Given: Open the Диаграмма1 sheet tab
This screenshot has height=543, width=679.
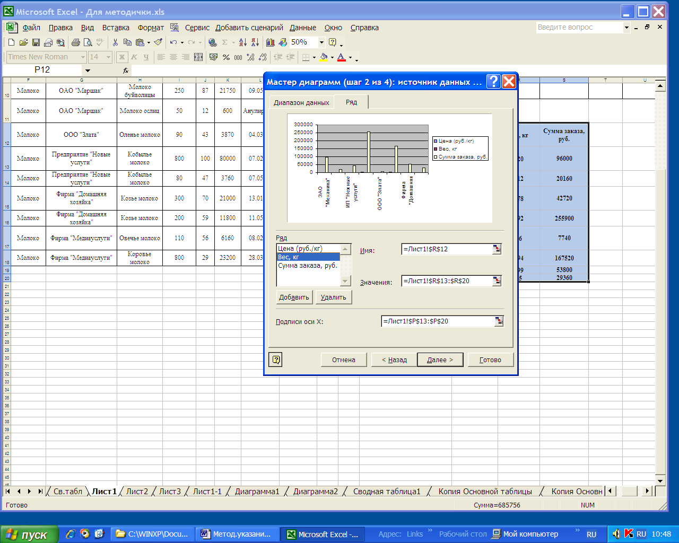Looking at the screenshot, I should tap(257, 492).
